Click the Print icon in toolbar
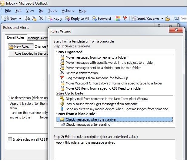 tap(27, 19)
